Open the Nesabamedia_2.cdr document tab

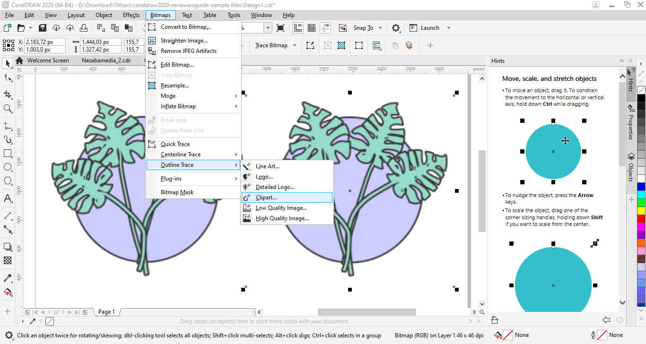(106, 60)
